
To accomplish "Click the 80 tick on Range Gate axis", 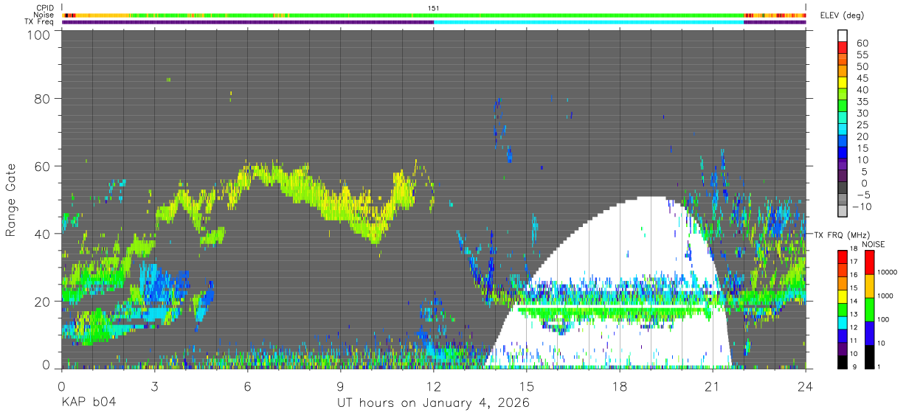I will [44, 98].
